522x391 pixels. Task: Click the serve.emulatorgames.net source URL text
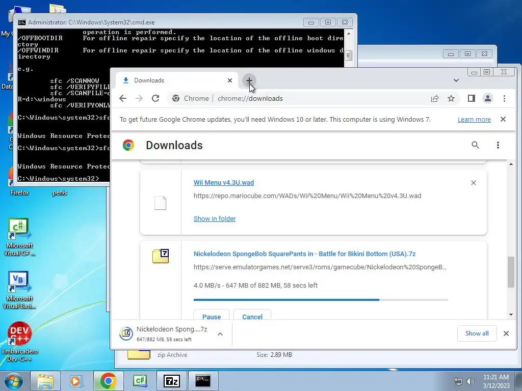point(320,267)
